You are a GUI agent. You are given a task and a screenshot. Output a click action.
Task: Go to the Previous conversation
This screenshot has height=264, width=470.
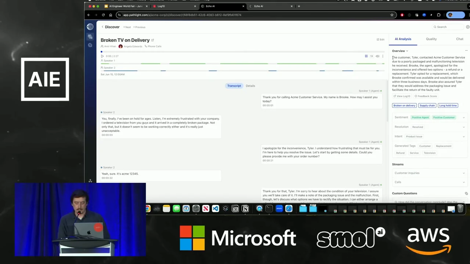140,27
